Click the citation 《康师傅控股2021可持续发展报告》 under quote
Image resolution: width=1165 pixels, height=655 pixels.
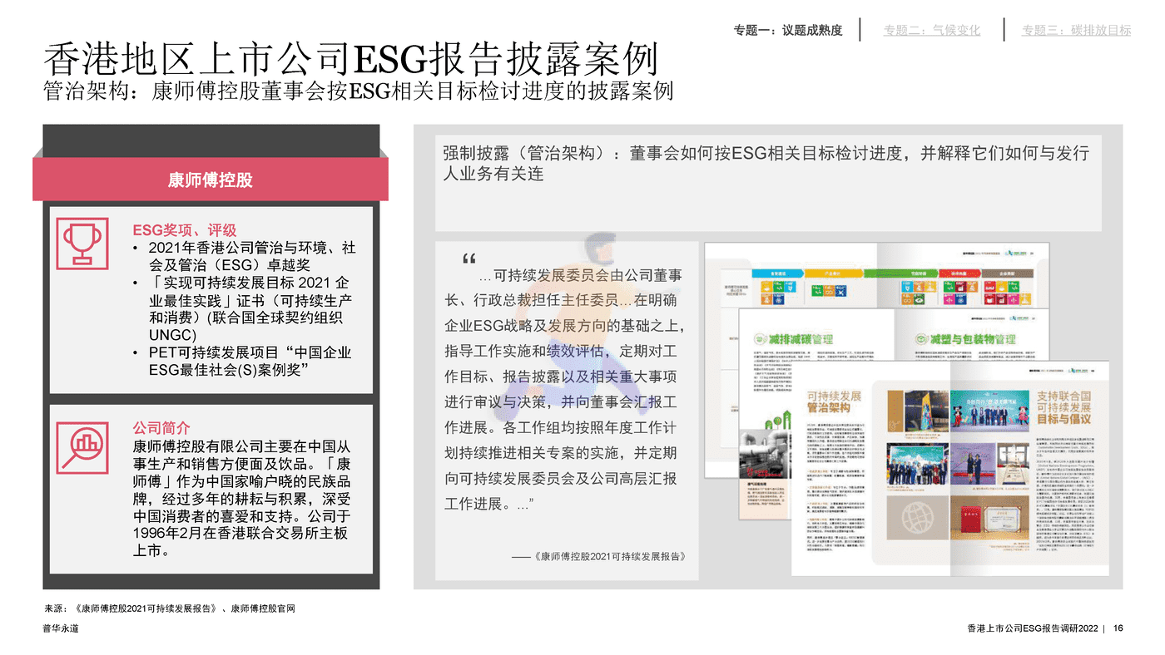click(607, 556)
